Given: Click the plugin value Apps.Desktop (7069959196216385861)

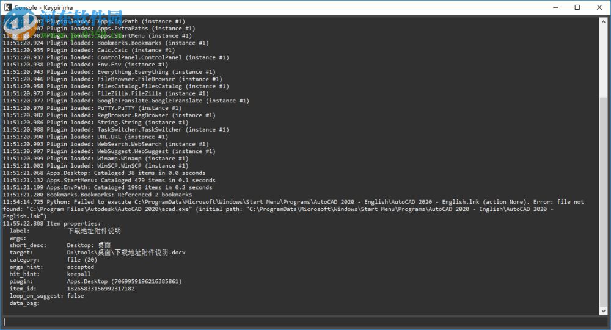Looking at the screenshot, I should [x=124, y=281].
